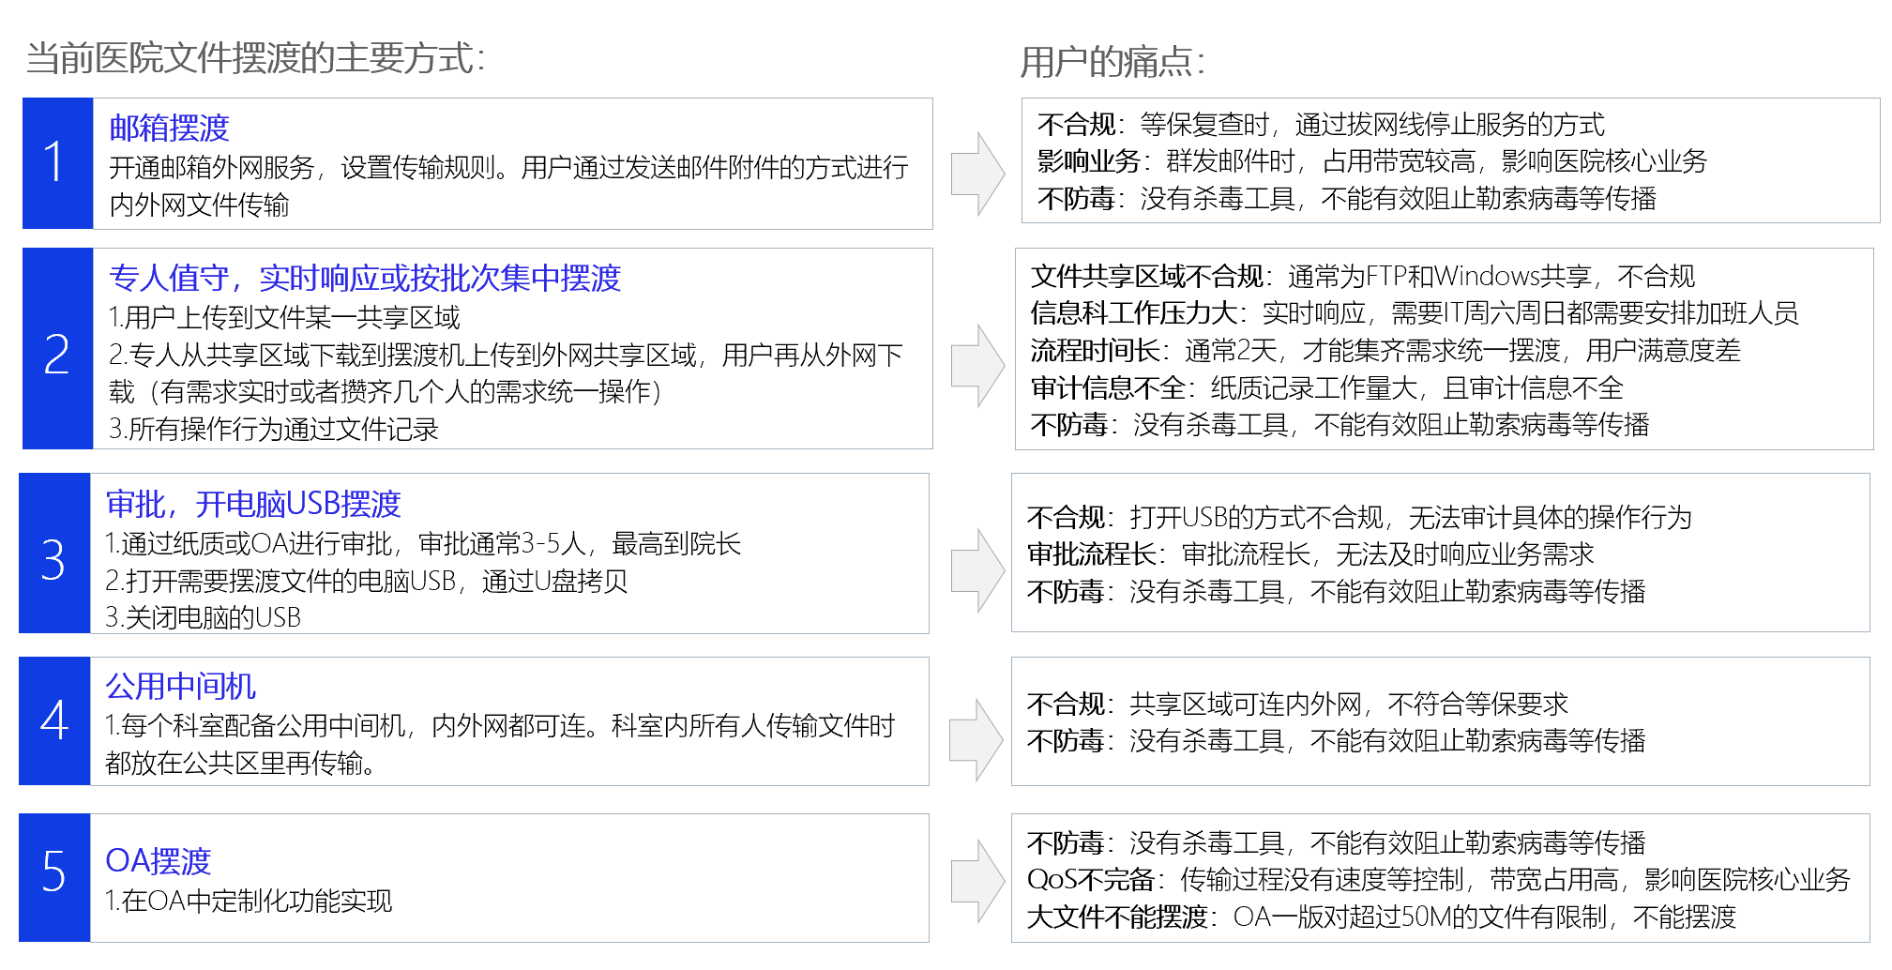The width and height of the screenshot is (1892, 970).
Task: Click the blue number 2 block
Action: (x=57, y=349)
